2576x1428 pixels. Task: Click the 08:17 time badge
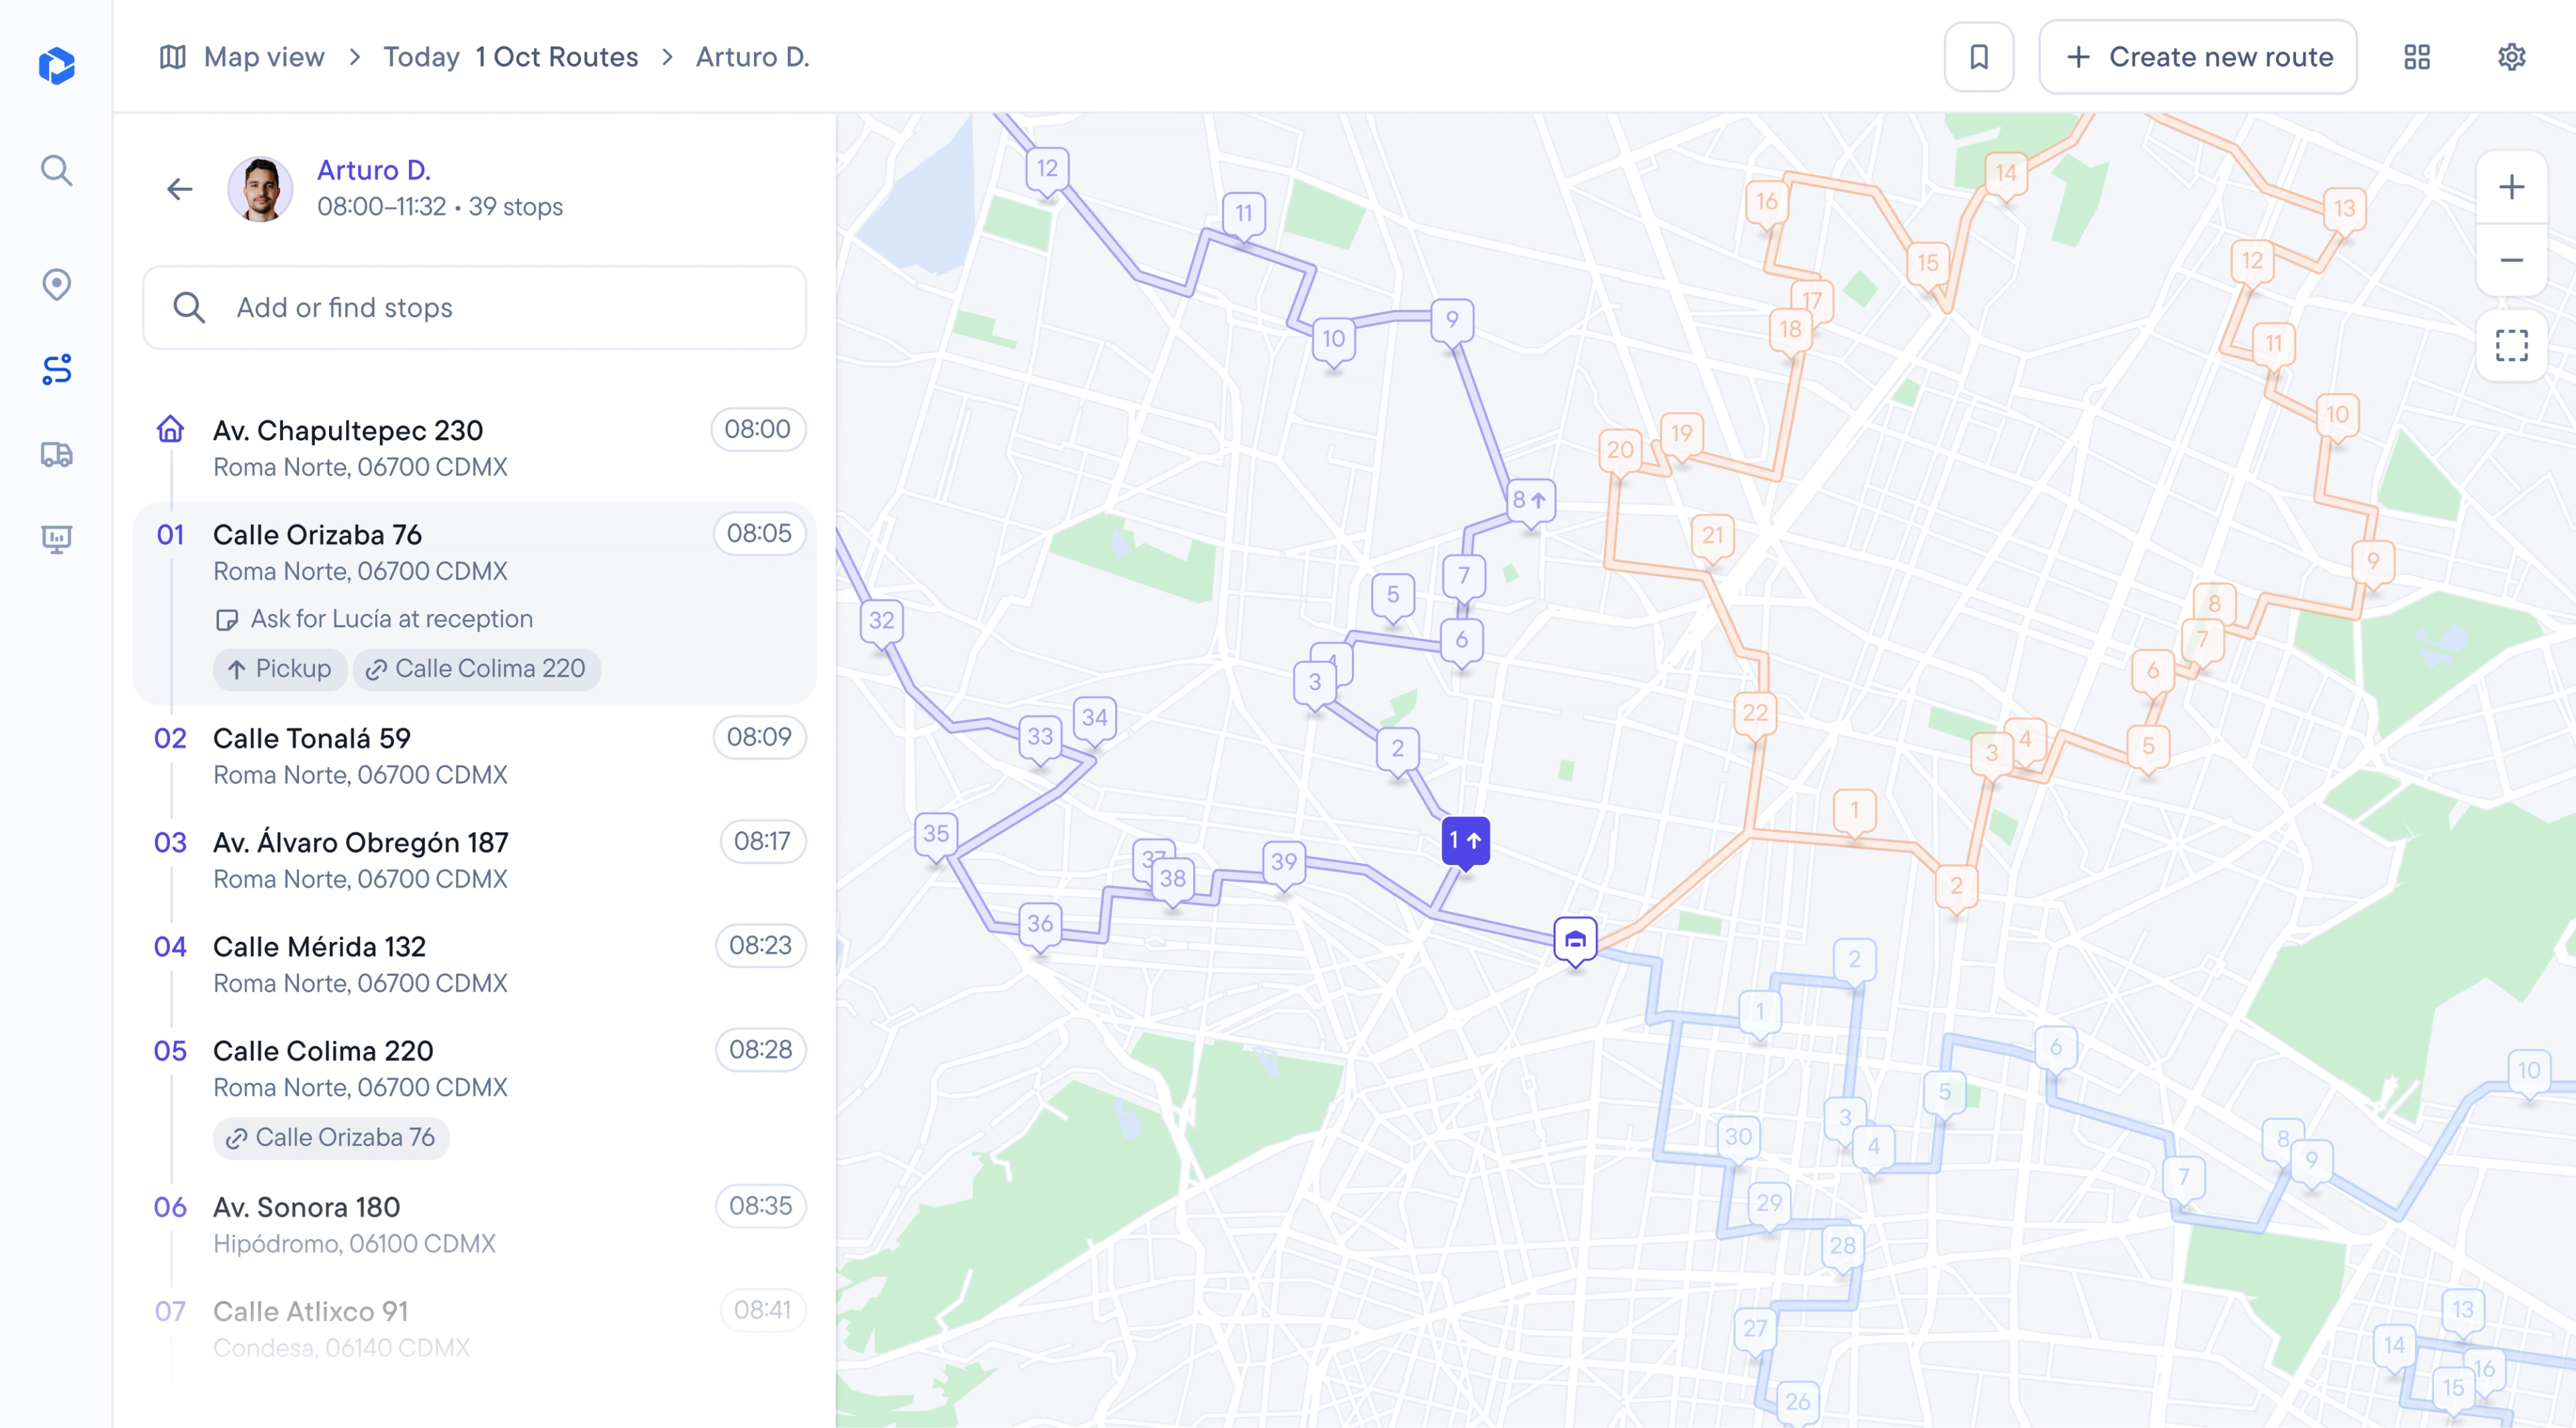(x=762, y=841)
